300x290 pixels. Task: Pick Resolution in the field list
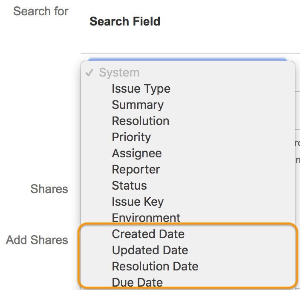pyautogui.click(x=141, y=121)
